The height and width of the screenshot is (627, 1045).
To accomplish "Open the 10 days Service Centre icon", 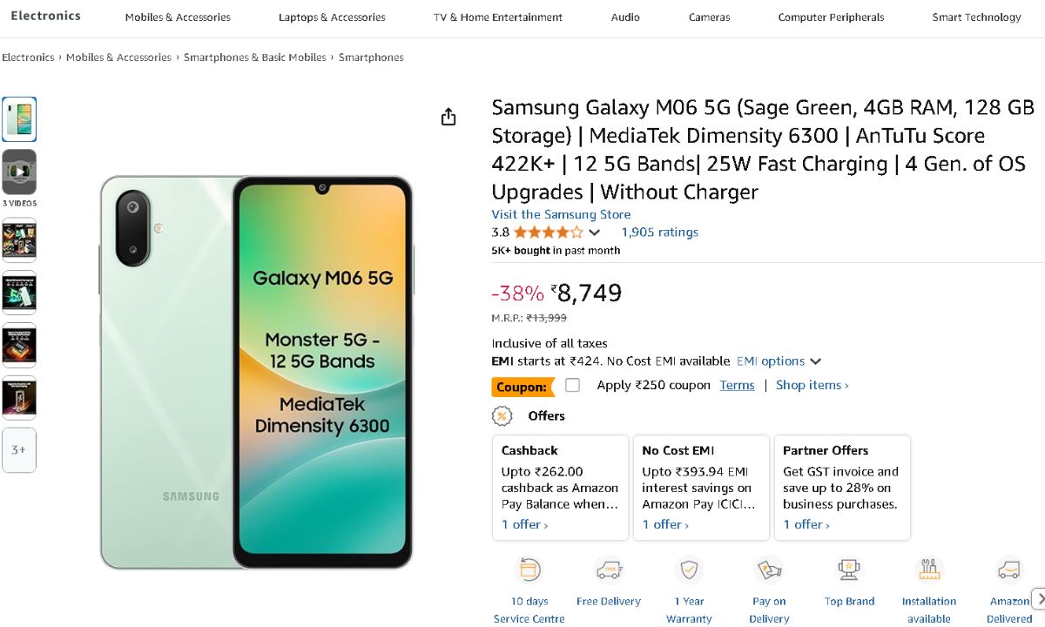I will tap(529, 570).
